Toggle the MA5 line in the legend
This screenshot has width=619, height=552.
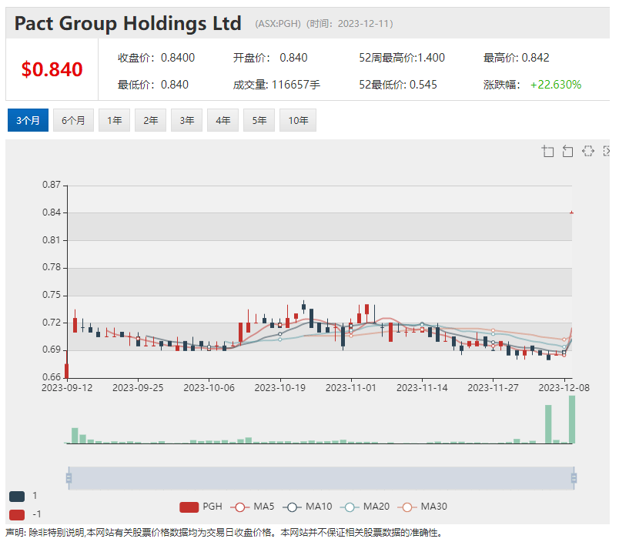tap(253, 507)
